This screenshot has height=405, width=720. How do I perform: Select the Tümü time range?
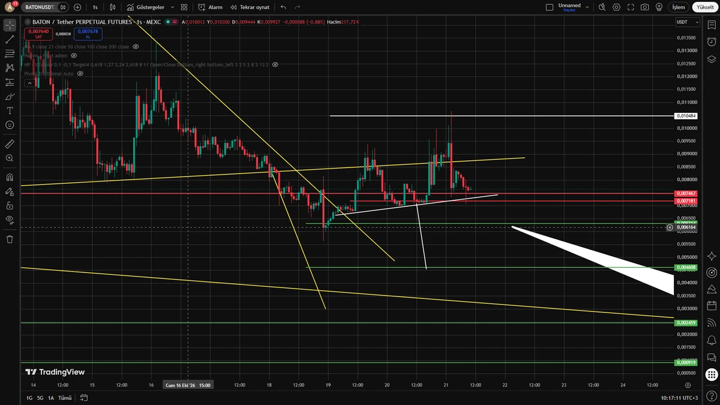coord(65,398)
